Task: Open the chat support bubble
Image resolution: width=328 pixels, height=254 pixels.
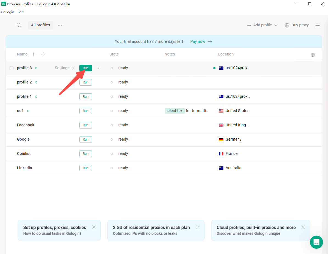Action: coord(316,242)
